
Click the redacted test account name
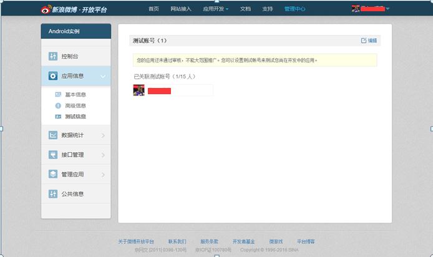pyautogui.click(x=159, y=91)
